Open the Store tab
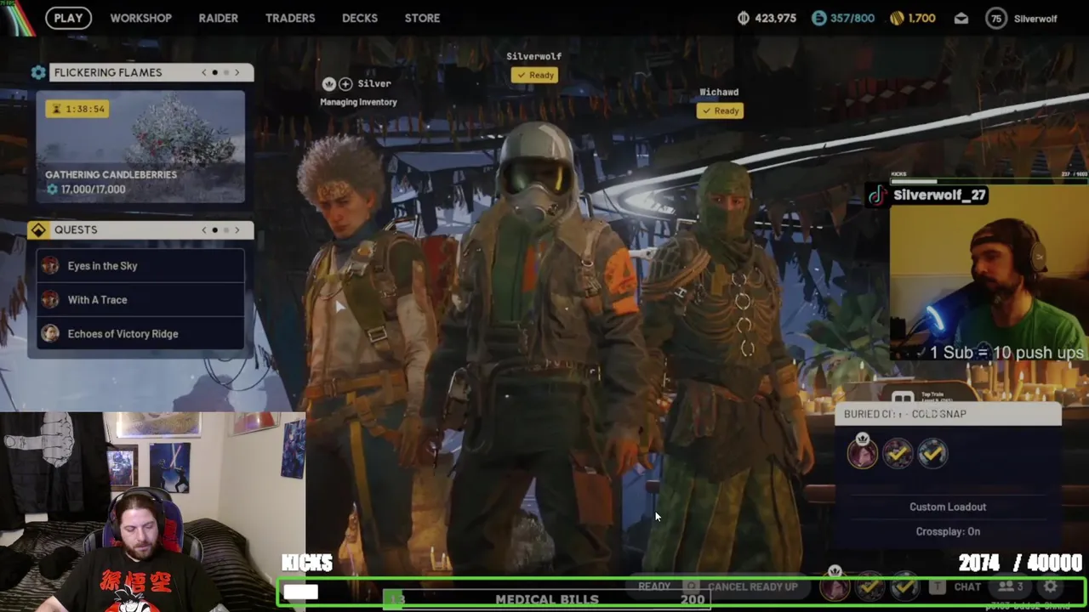Image resolution: width=1089 pixels, height=612 pixels. (x=422, y=18)
